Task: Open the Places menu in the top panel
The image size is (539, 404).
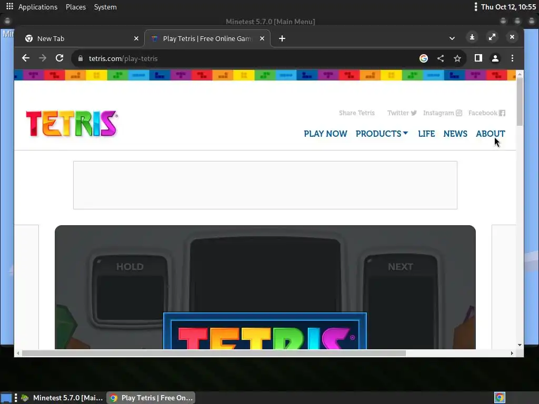Action: click(76, 7)
